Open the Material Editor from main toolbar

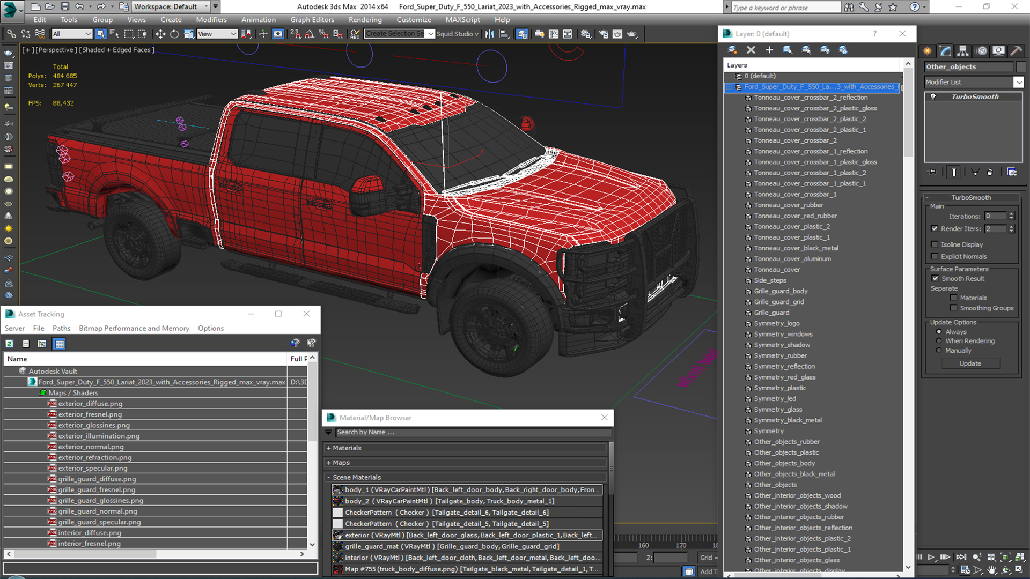click(586, 34)
